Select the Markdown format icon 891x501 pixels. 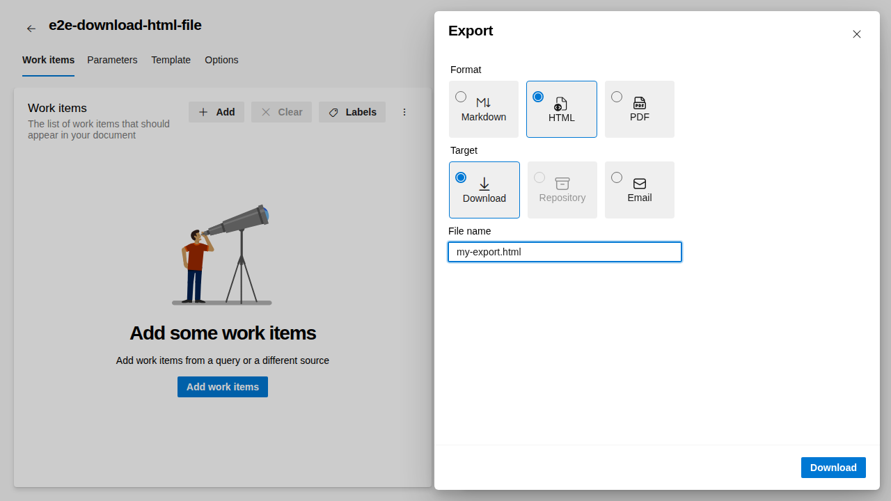click(x=483, y=102)
